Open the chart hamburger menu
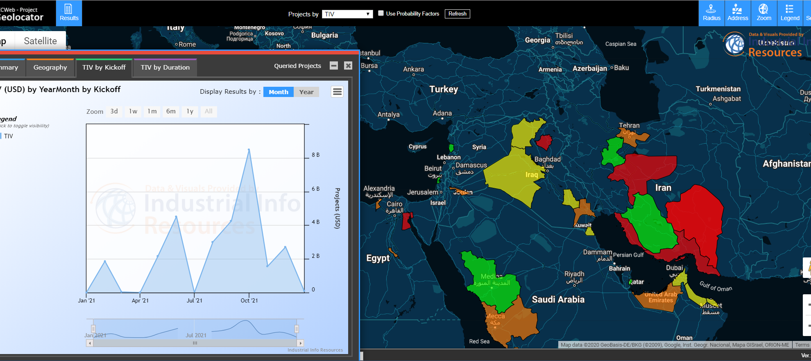 coord(337,92)
